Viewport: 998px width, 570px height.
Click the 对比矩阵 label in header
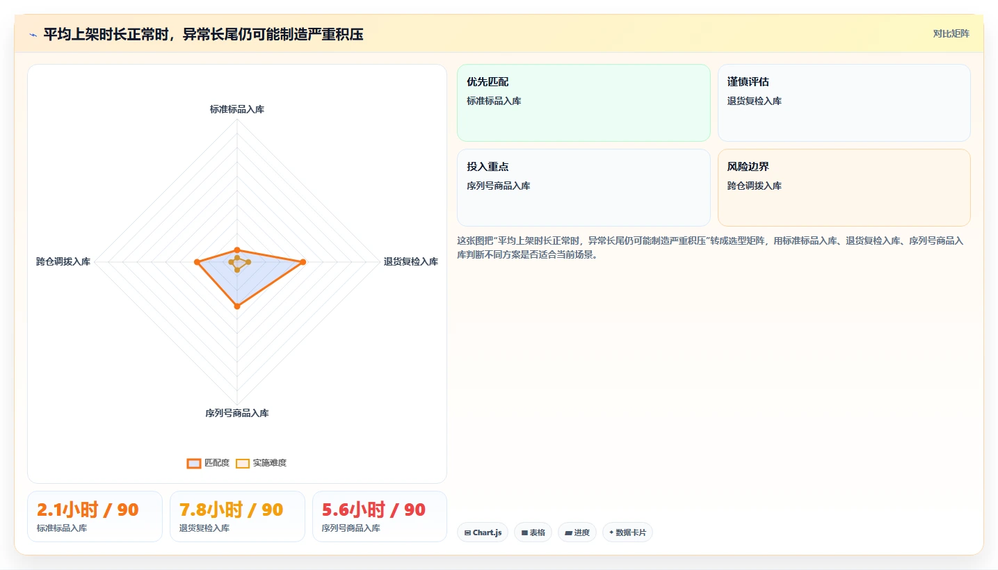[951, 33]
